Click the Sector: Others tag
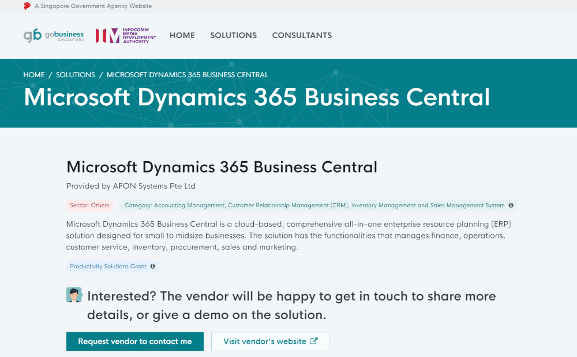The height and width of the screenshot is (357, 577). pyautogui.click(x=89, y=206)
